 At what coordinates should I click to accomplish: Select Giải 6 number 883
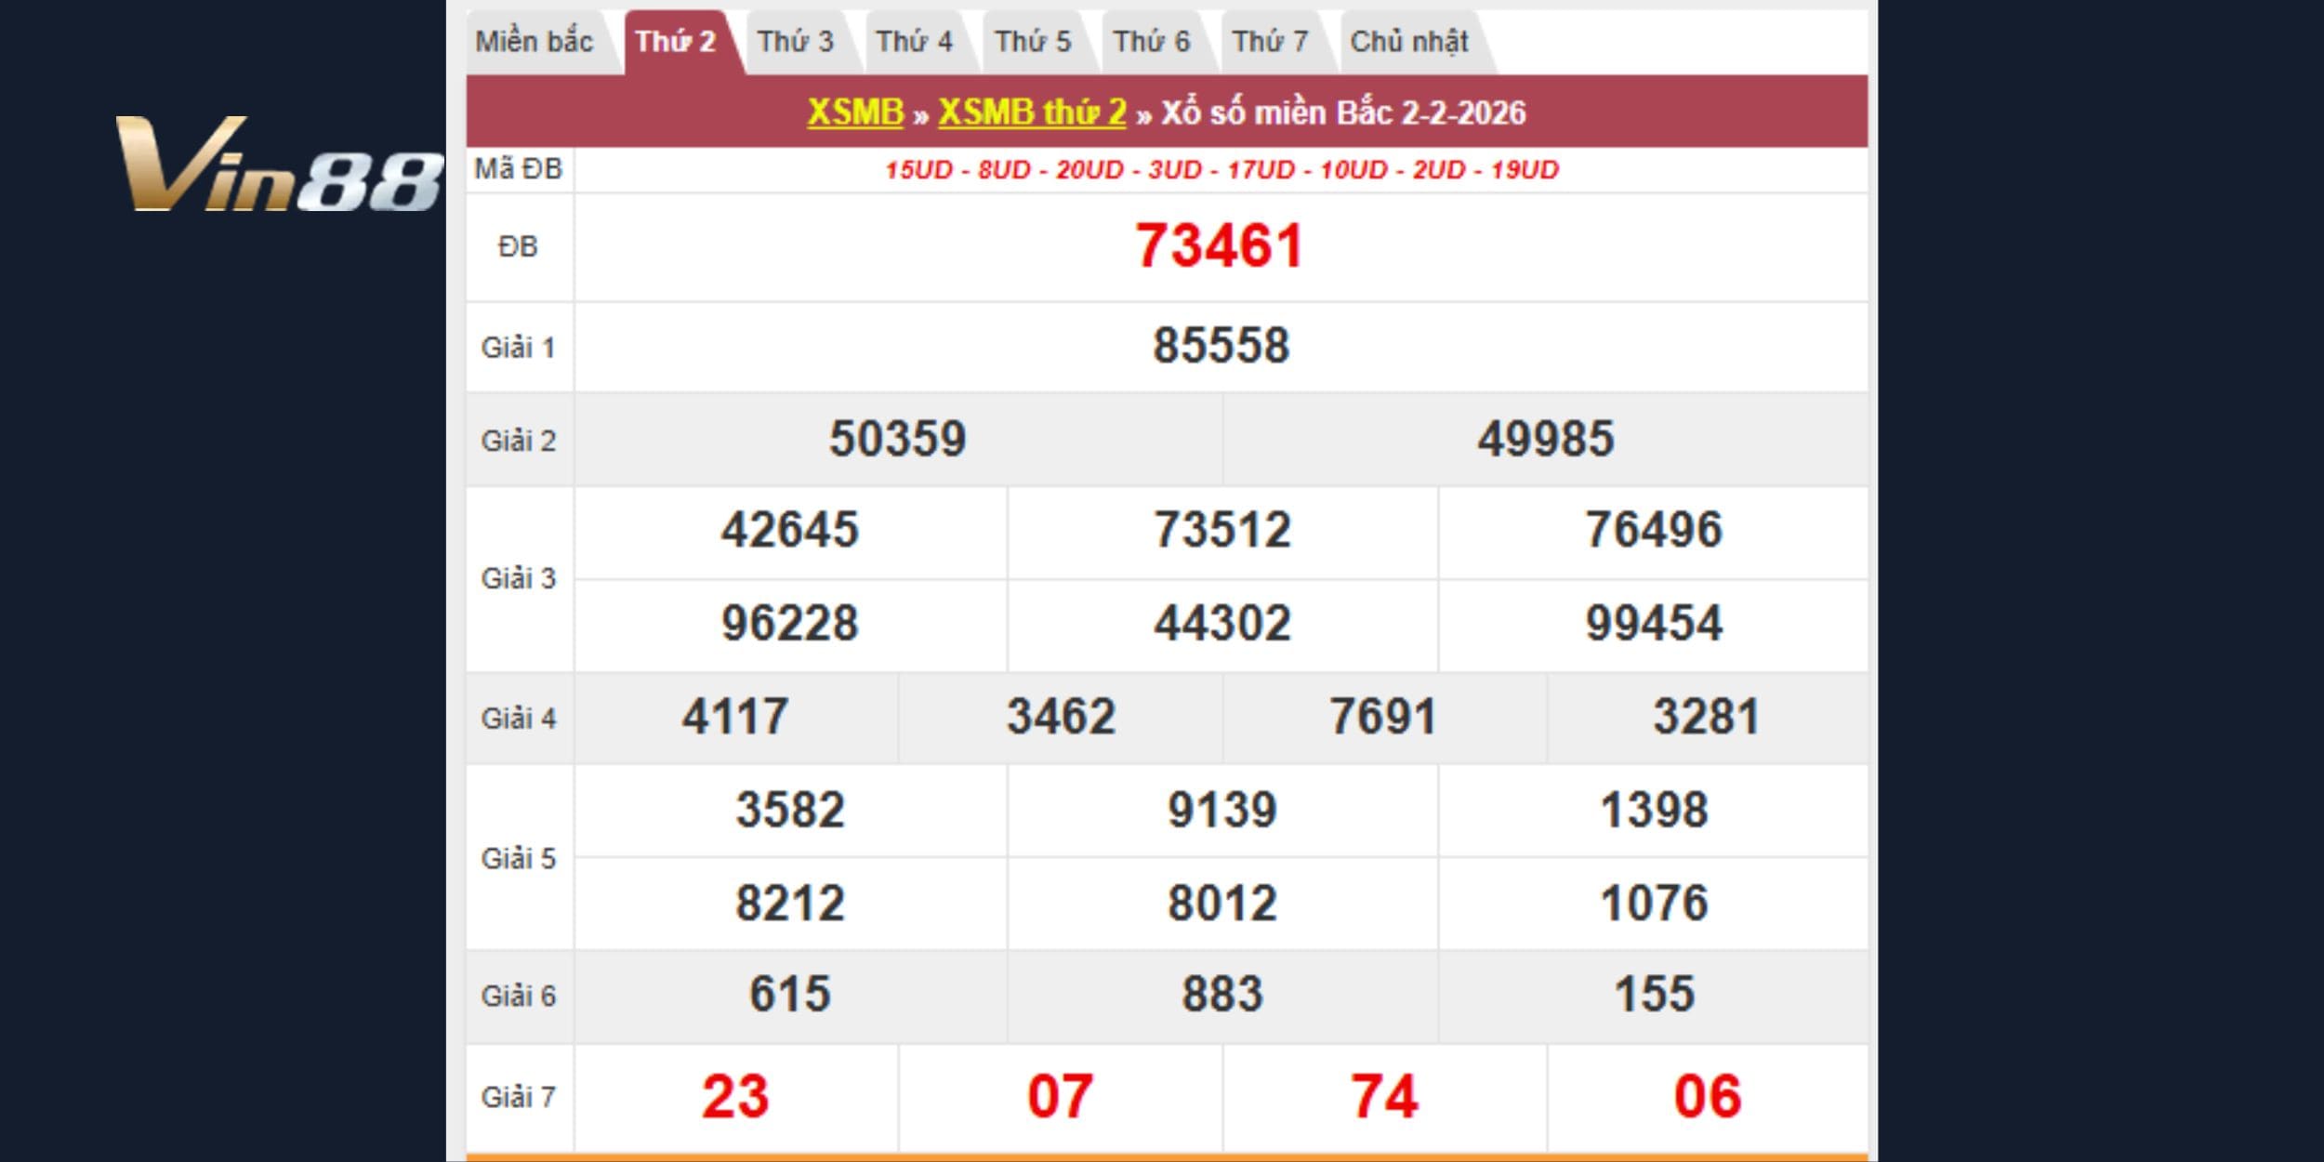click(x=1221, y=995)
